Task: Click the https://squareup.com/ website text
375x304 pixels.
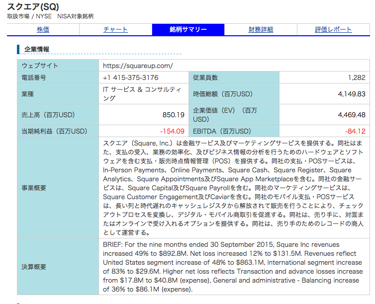Action: (x=138, y=66)
